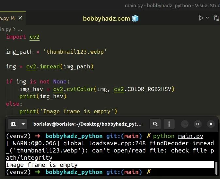Close the main.py editor tab
Viewport: 220px width, 179px height.
20,18
